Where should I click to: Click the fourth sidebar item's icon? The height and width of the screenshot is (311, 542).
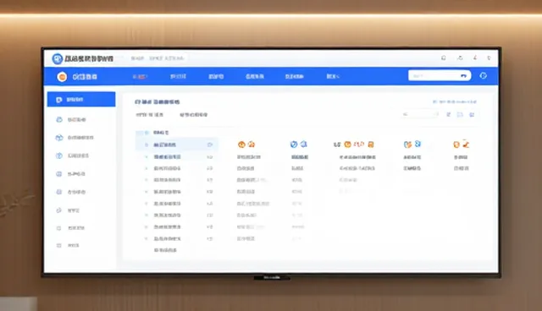click(59, 155)
